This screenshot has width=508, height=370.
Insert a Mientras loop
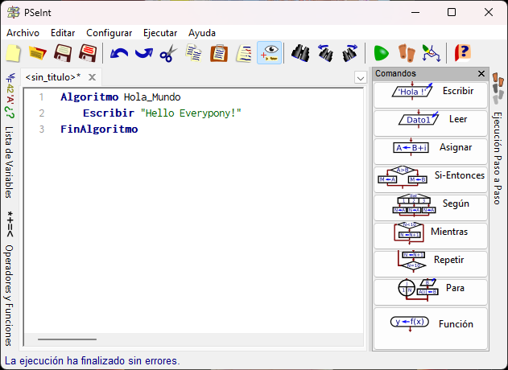click(x=431, y=236)
